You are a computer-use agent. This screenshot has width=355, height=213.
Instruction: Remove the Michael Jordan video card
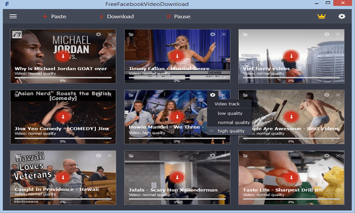click(110, 35)
